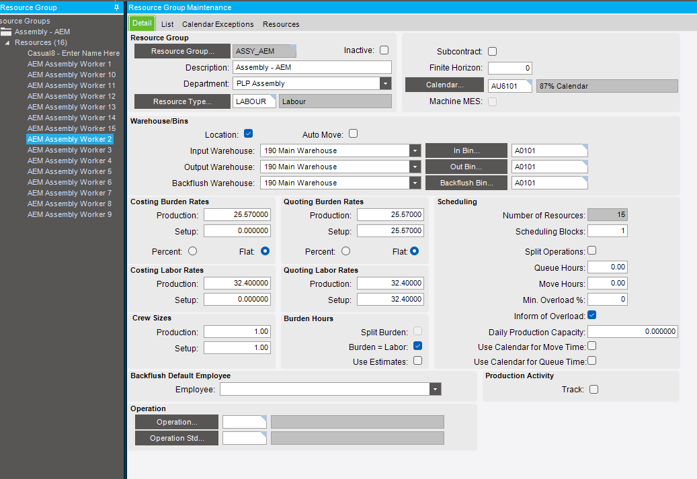This screenshot has width=697, height=479.
Task: Click the Resource Type... button
Action: [x=182, y=101]
